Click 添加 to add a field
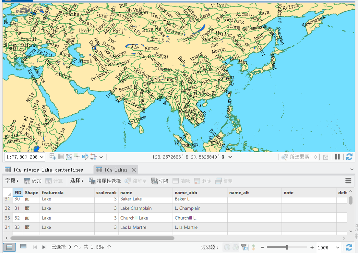This screenshot has width=358, height=253. point(33,181)
